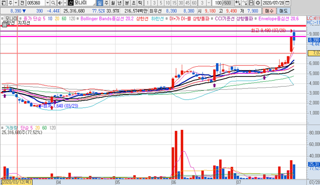This screenshot has width=320, height=185.
Task: Click the 신 badge before 모나미
Action: point(71,3)
